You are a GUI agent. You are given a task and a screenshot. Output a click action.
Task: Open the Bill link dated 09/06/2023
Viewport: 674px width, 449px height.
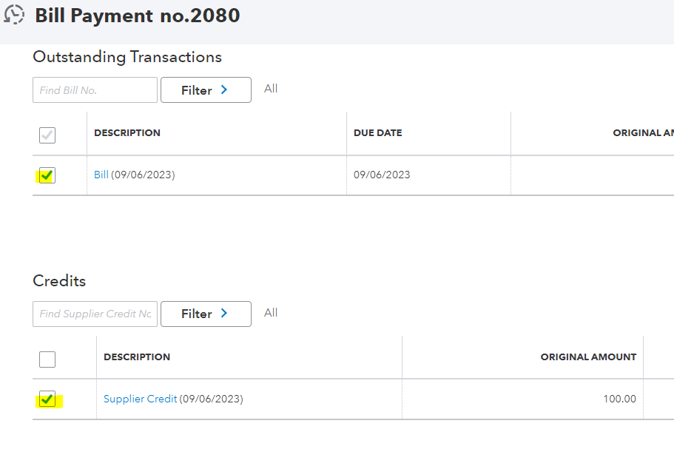click(101, 175)
